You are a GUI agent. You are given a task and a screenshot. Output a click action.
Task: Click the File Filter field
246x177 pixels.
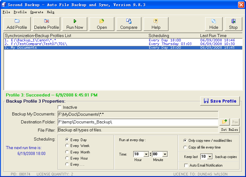(x=138, y=130)
